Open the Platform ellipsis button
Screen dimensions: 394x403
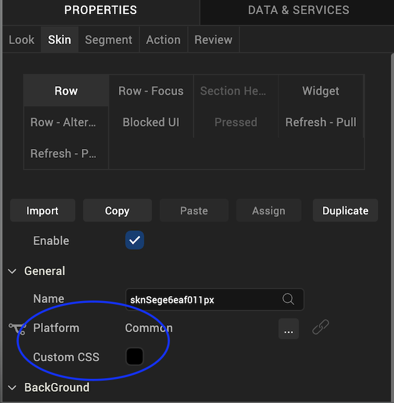tap(289, 329)
